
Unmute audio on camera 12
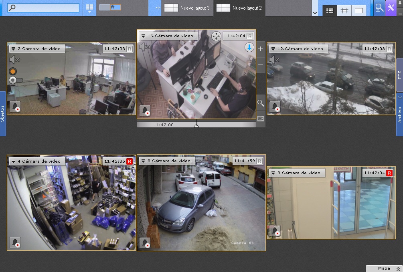(274, 60)
